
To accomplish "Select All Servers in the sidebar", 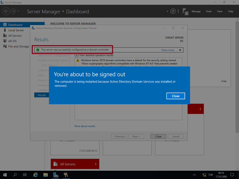I will (15, 36).
